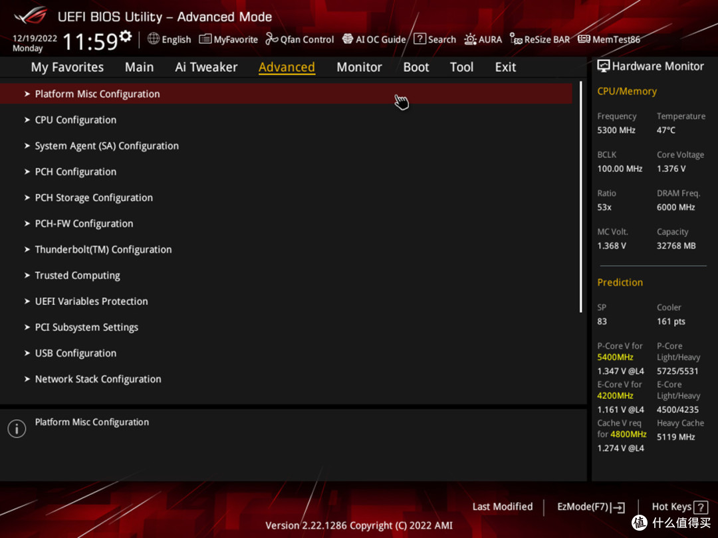Image resolution: width=718 pixels, height=538 pixels.
Task: Click the 12/19/2022 date
Action: (x=35, y=38)
